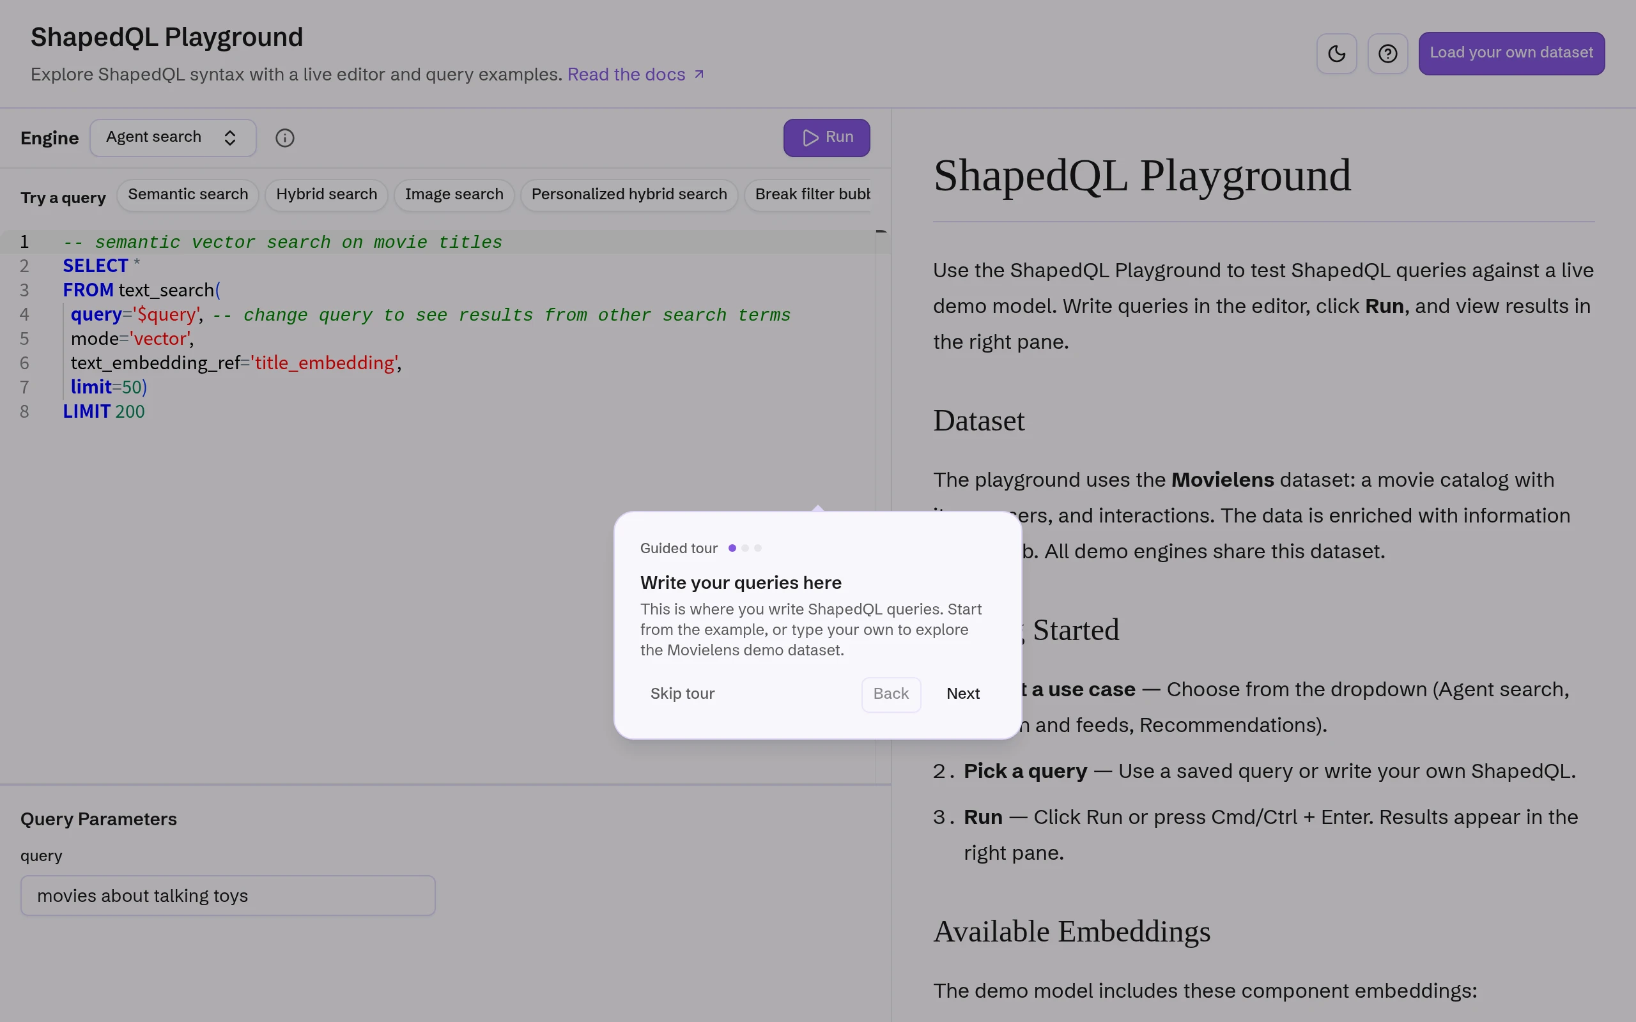Skip the guided tour
The height and width of the screenshot is (1022, 1636).
(x=682, y=694)
